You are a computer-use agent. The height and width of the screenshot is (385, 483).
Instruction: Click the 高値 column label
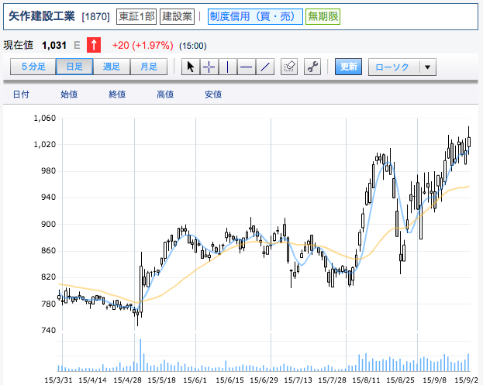[x=165, y=95]
